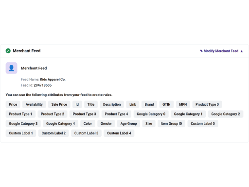Select the Availability attribute chip
Image resolution: width=249 pixels, height=187 pixels.
[x=34, y=104]
